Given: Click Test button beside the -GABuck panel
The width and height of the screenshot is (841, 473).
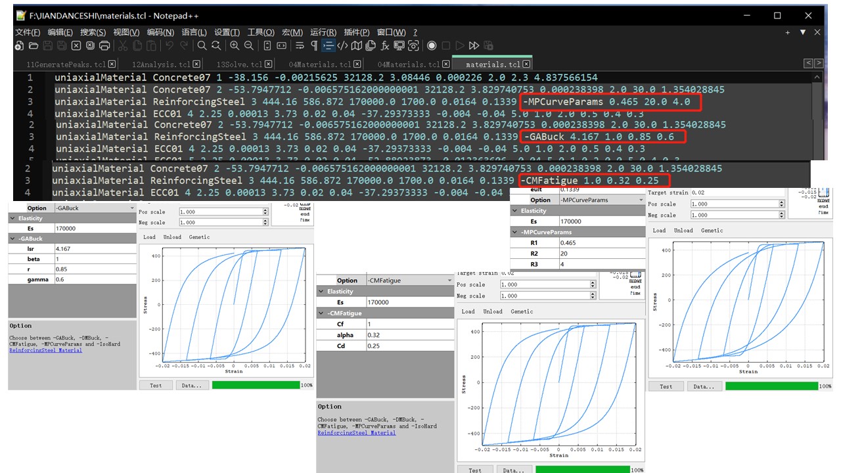Looking at the screenshot, I should click(x=156, y=385).
